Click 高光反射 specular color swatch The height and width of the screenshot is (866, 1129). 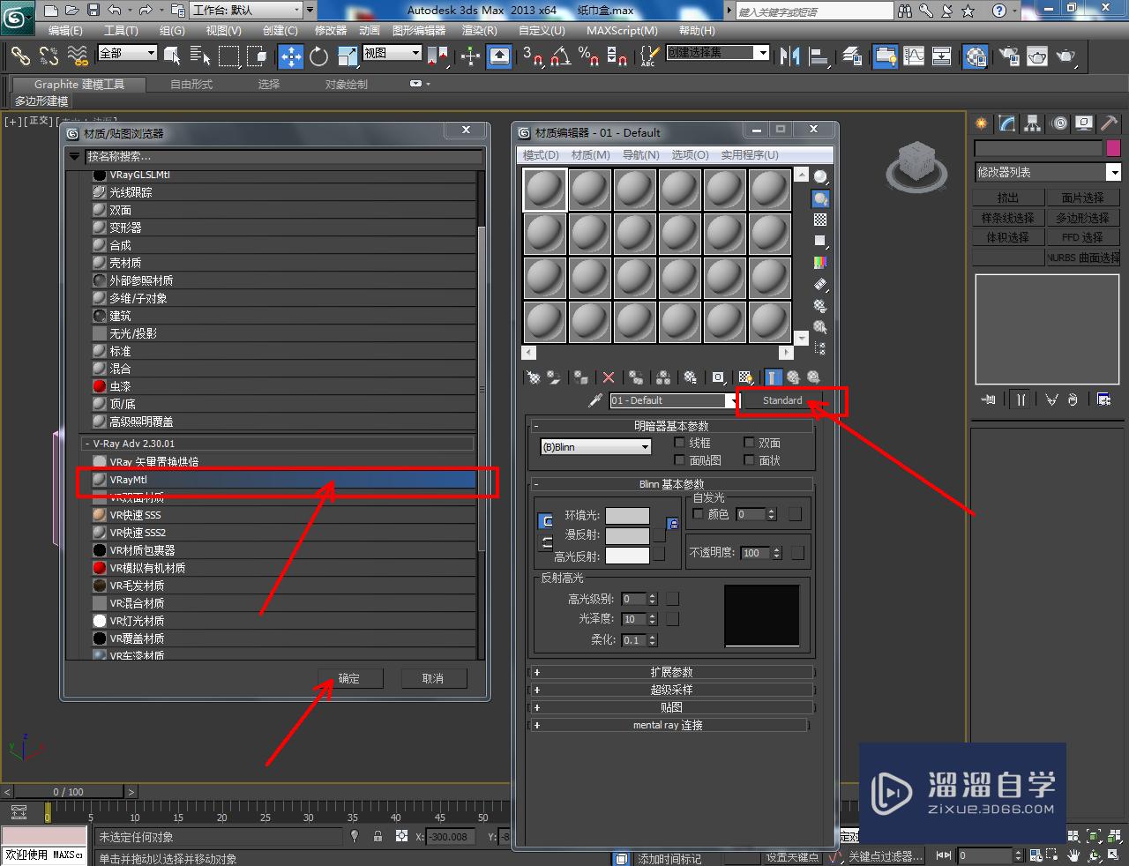click(627, 556)
